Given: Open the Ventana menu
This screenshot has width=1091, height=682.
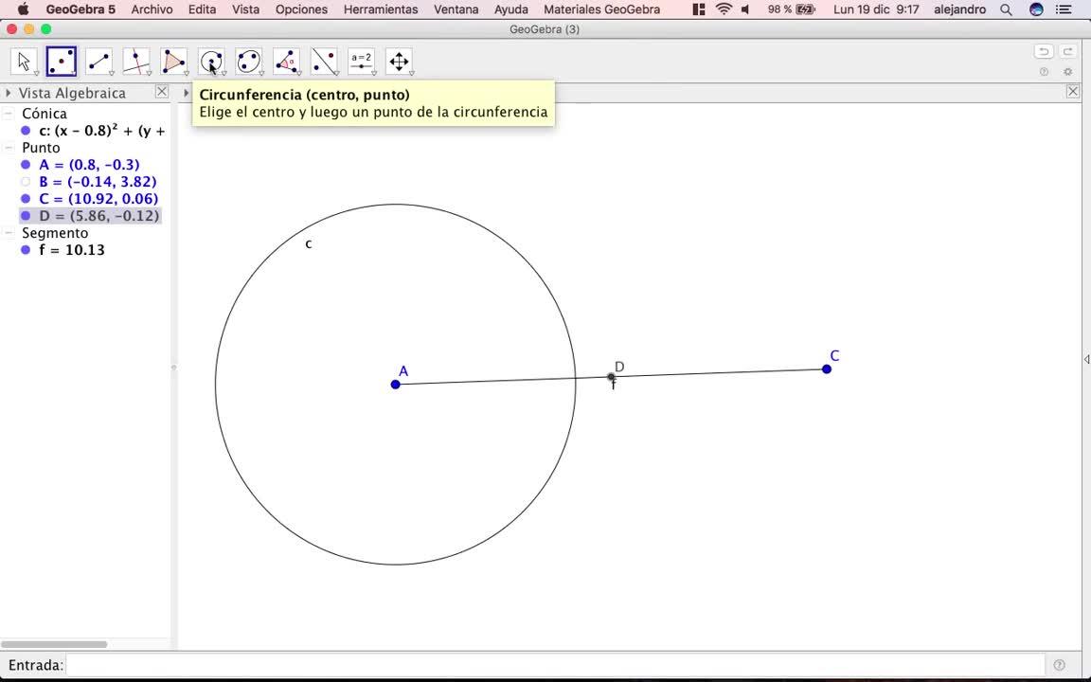Looking at the screenshot, I should 456,9.
